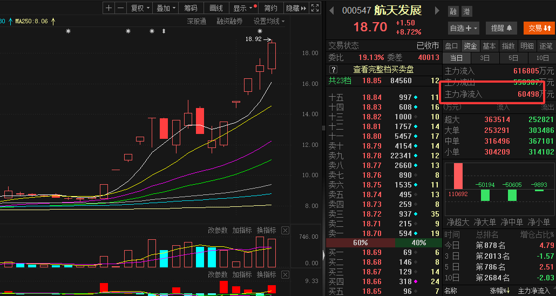This screenshot has width=556, height=296.
Task: Open the 融资融券 link
Action: [x=229, y=21]
